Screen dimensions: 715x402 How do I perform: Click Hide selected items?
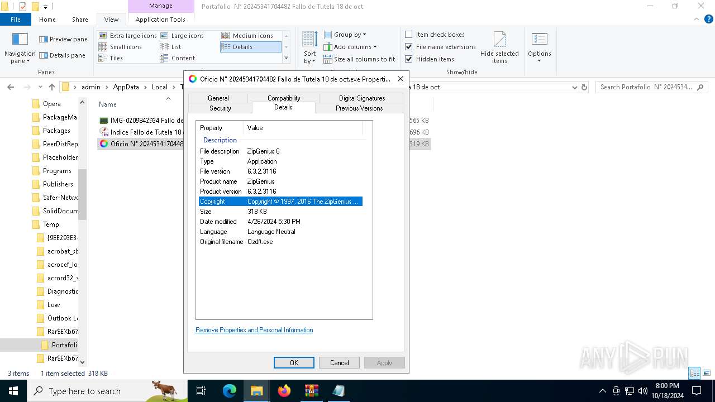499,47
